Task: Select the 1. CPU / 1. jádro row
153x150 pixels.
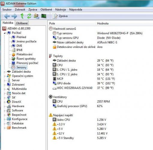Action: click(83, 70)
